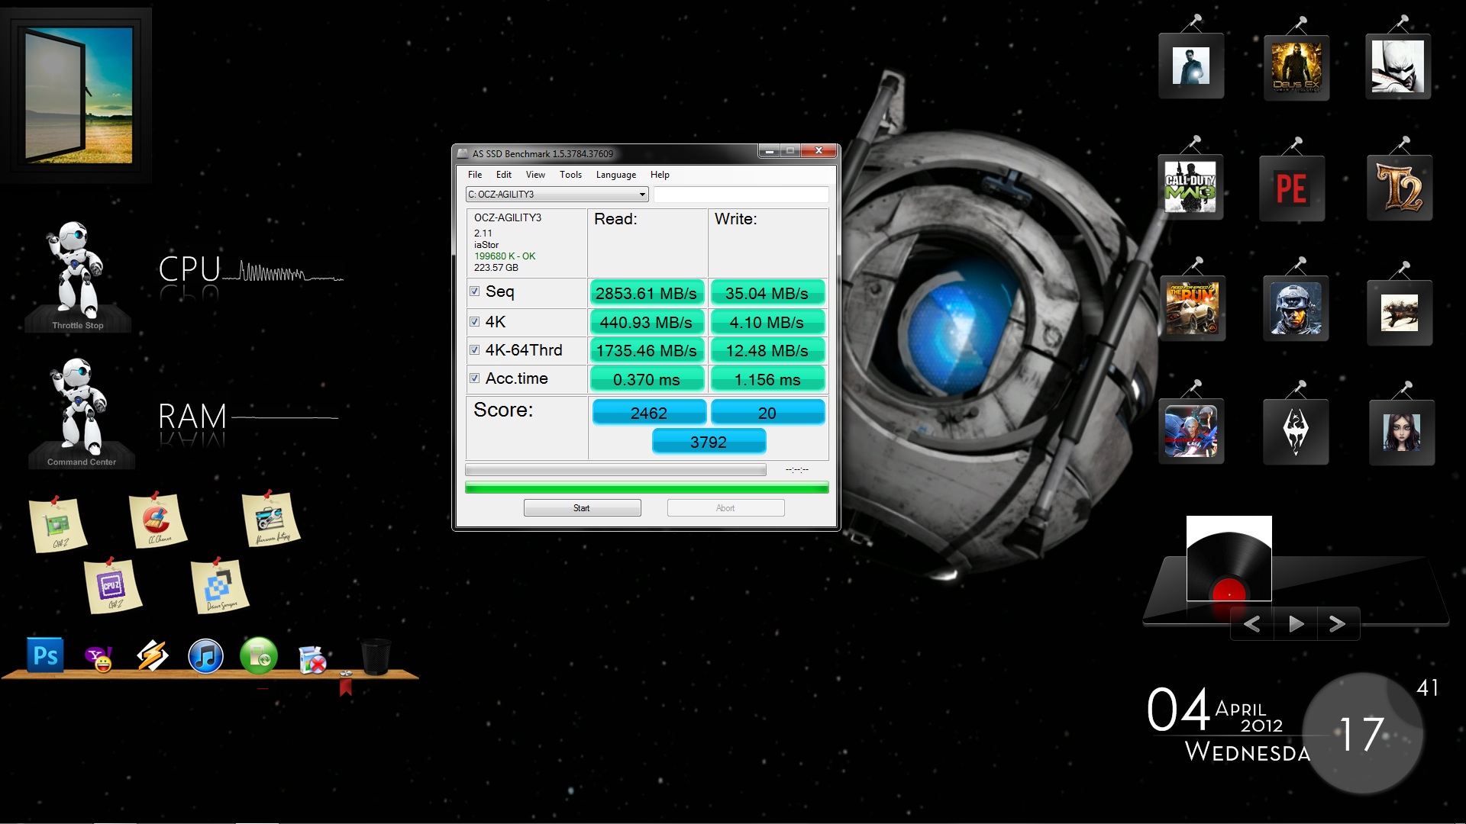Open the File menu
Viewport: 1466px width, 824px height.
point(475,175)
